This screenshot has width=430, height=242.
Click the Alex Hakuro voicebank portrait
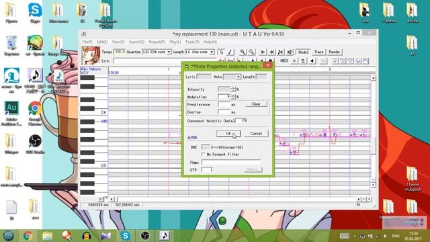point(91,56)
